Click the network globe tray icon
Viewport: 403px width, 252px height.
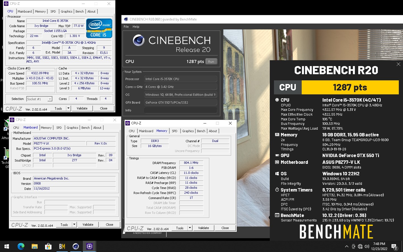(x=360, y=246)
